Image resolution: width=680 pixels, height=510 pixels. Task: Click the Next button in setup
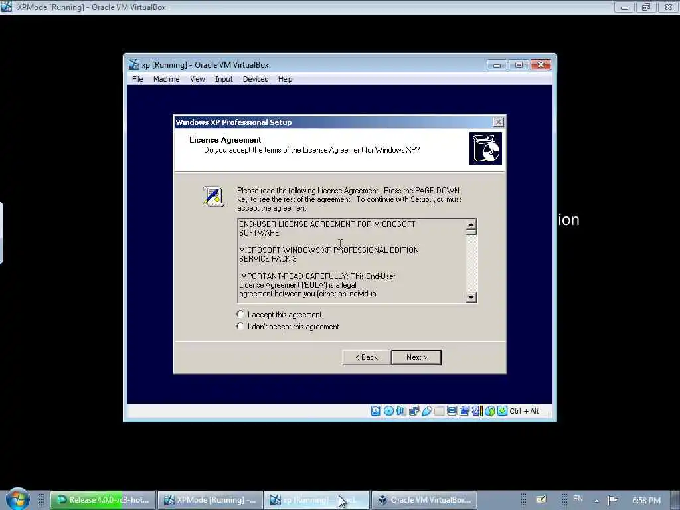[x=416, y=357]
